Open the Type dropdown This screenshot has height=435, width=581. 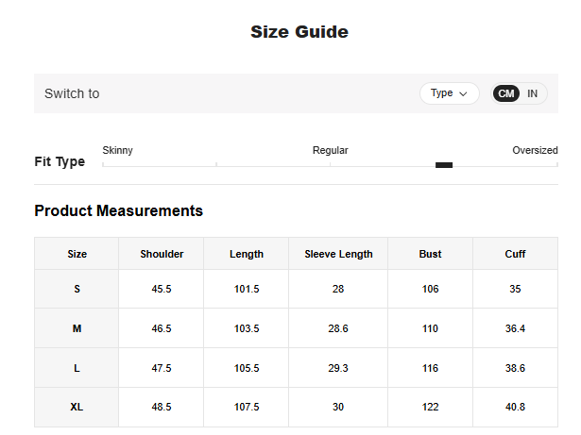pyautogui.click(x=449, y=93)
